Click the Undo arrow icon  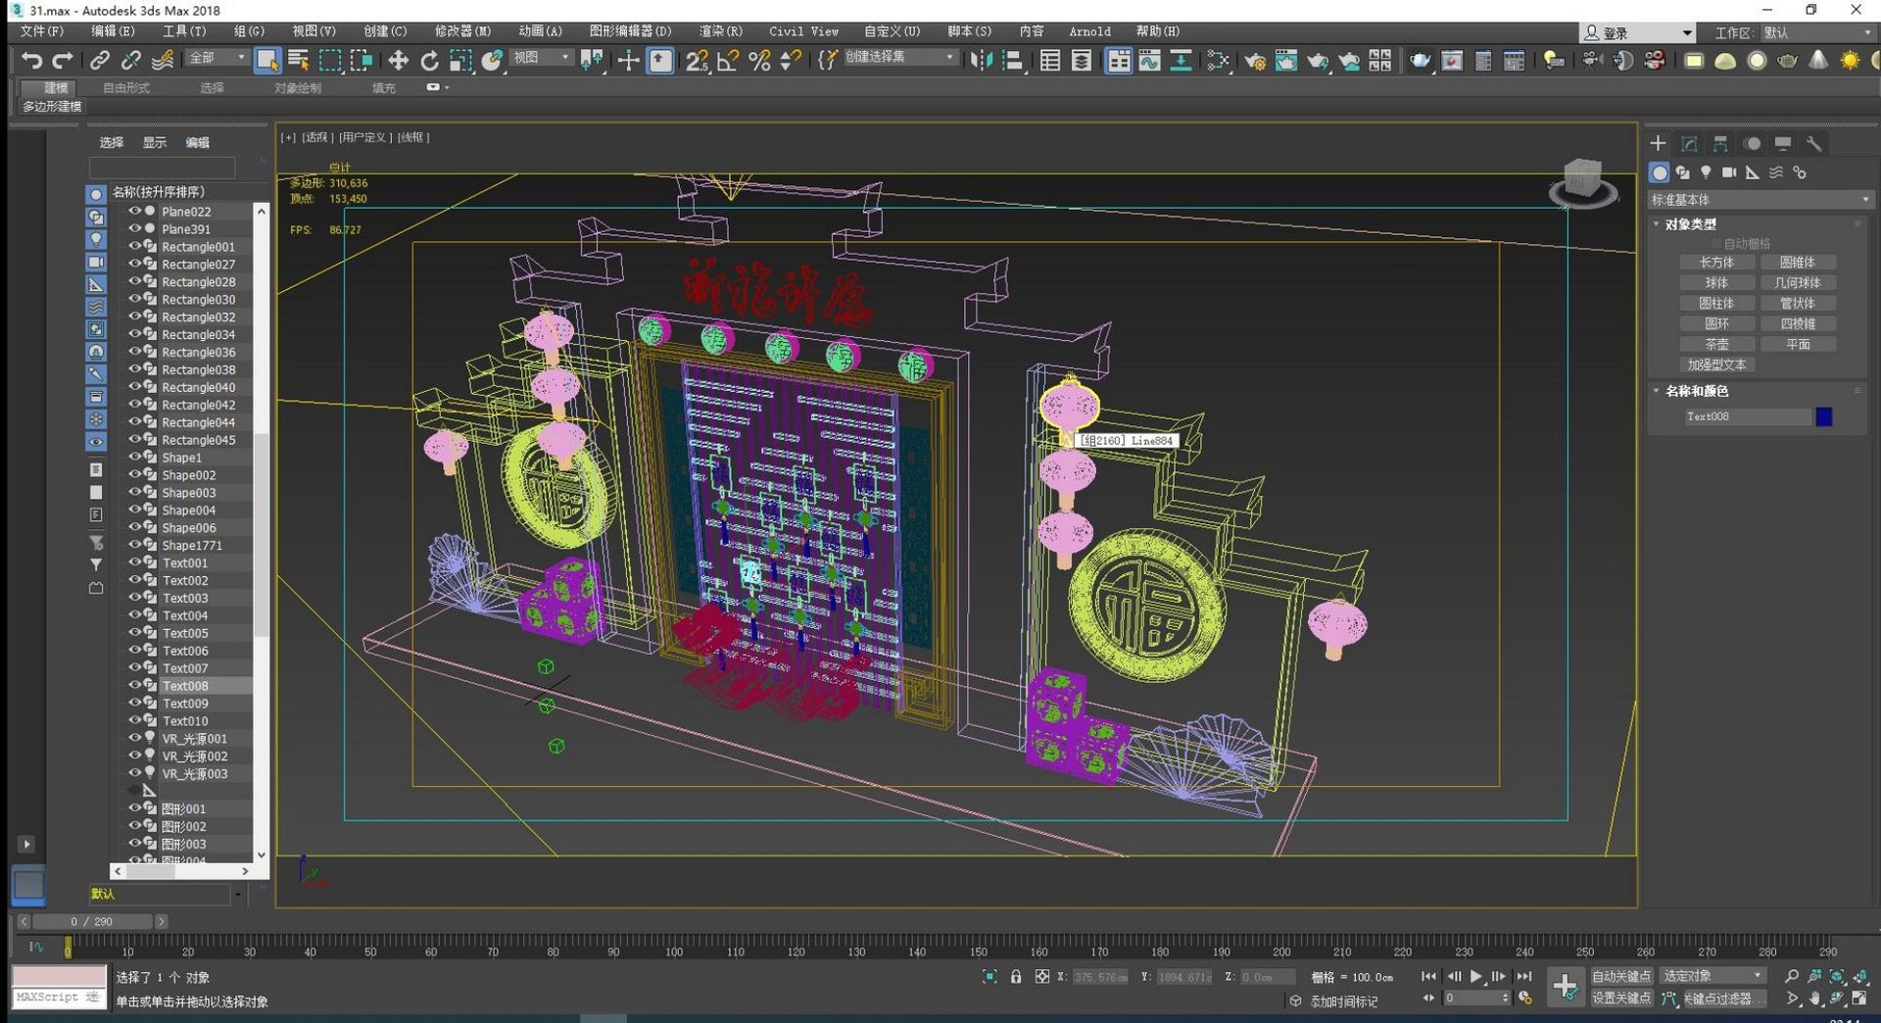pos(31,61)
